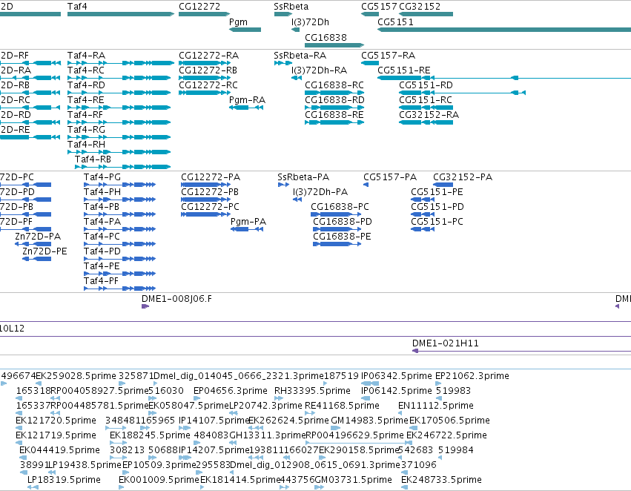Click the CG12272-RA transcript
631x491 pixels.
(205, 63)
